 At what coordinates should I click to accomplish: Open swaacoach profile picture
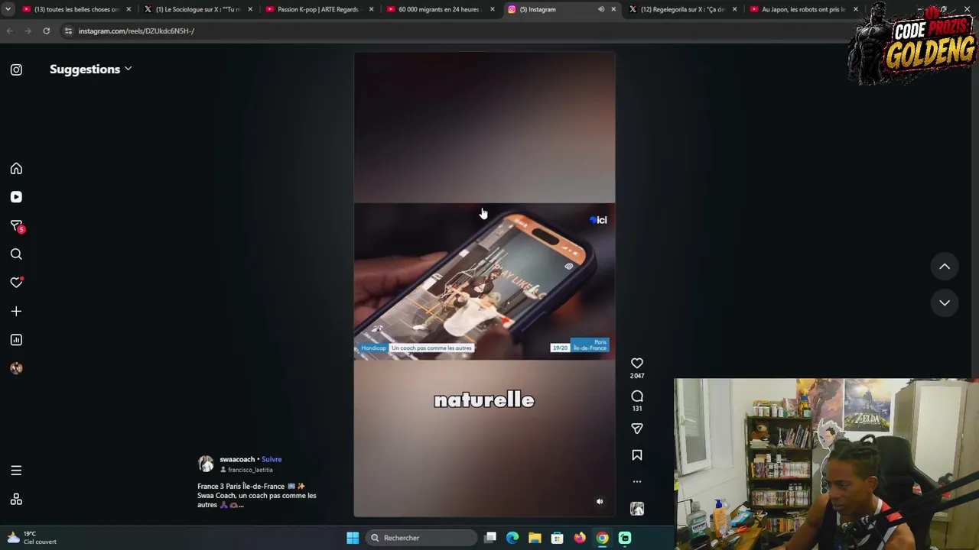(206, 464)
